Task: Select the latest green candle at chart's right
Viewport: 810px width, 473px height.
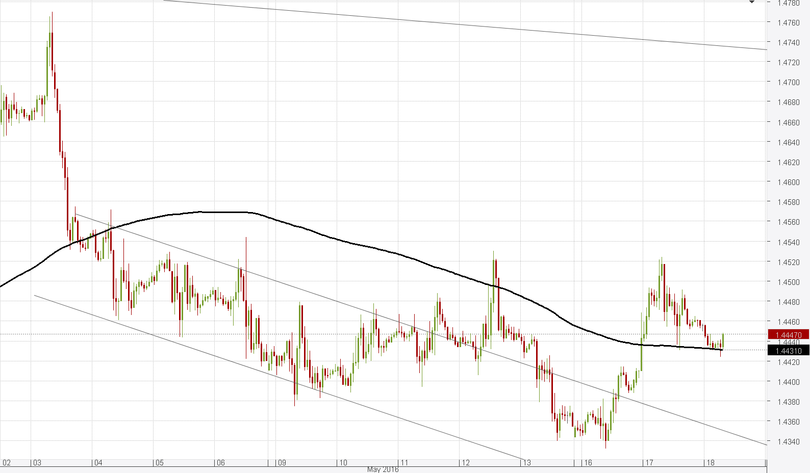Action: pyautogui.click(x=723, y=340)
